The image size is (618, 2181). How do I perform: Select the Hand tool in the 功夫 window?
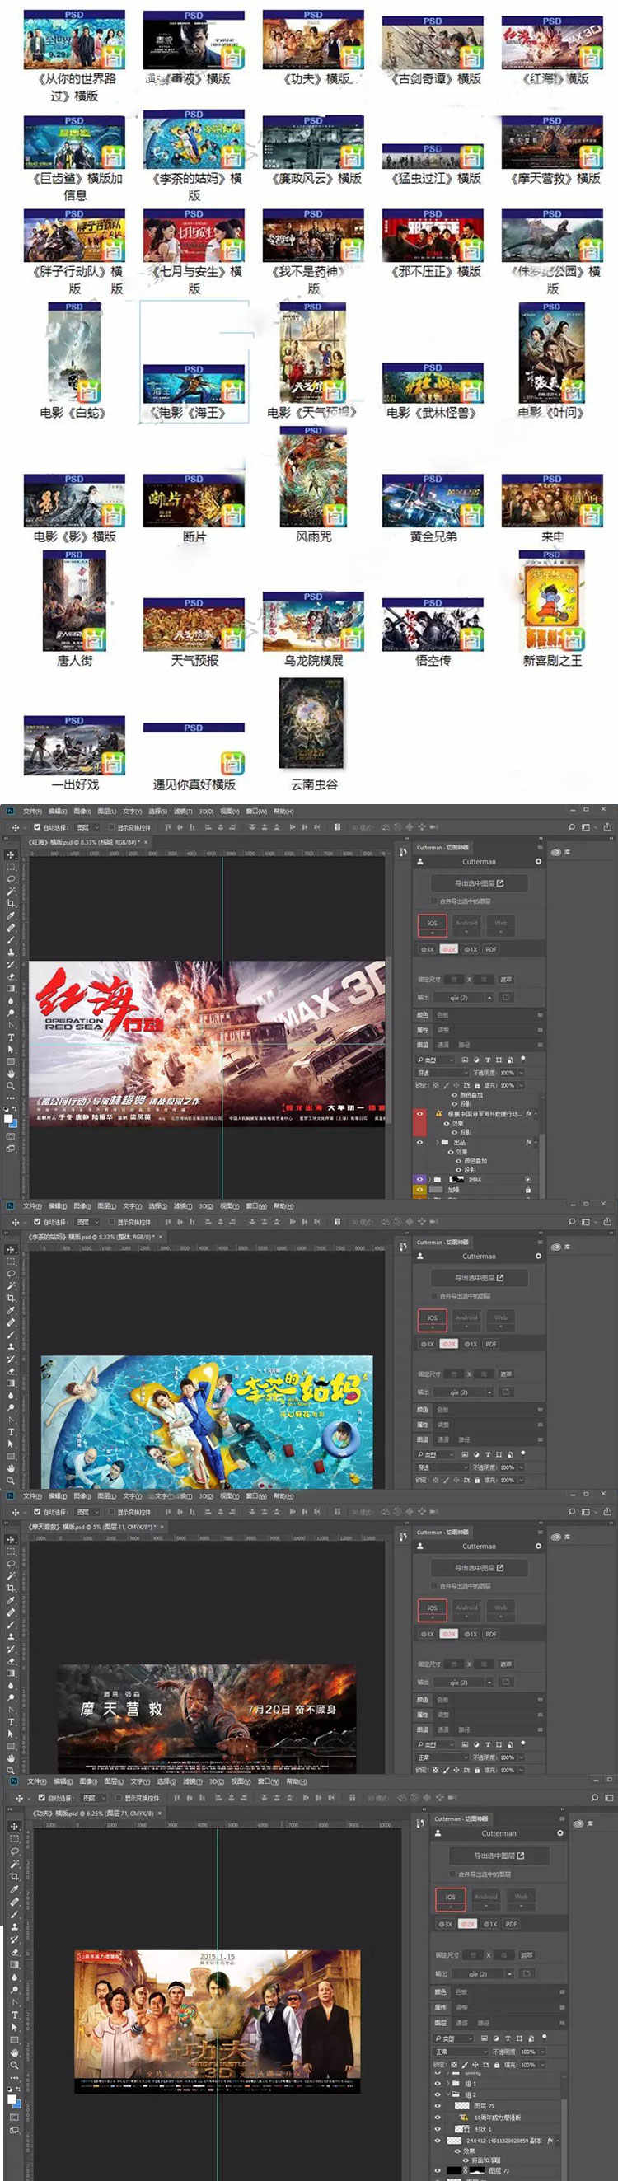pyautogui.click(x=14, y=2052)
